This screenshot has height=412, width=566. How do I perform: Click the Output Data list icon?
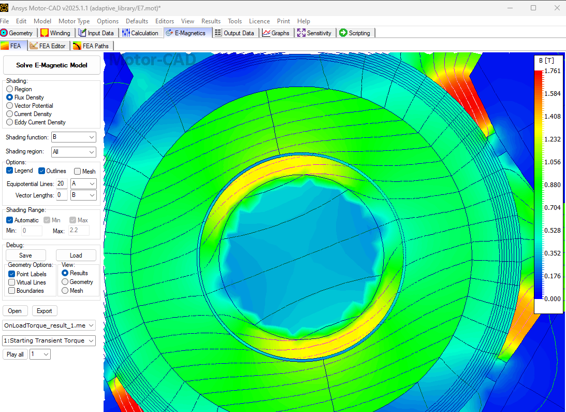tap(217, 33)
